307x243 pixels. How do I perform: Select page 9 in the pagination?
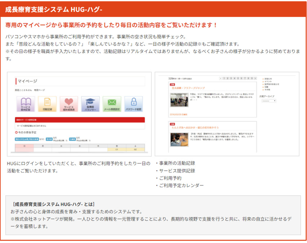[252, 78]
